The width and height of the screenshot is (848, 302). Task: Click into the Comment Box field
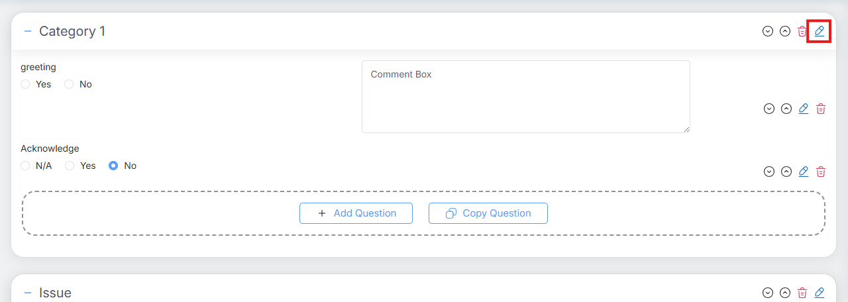click(525, 97)
